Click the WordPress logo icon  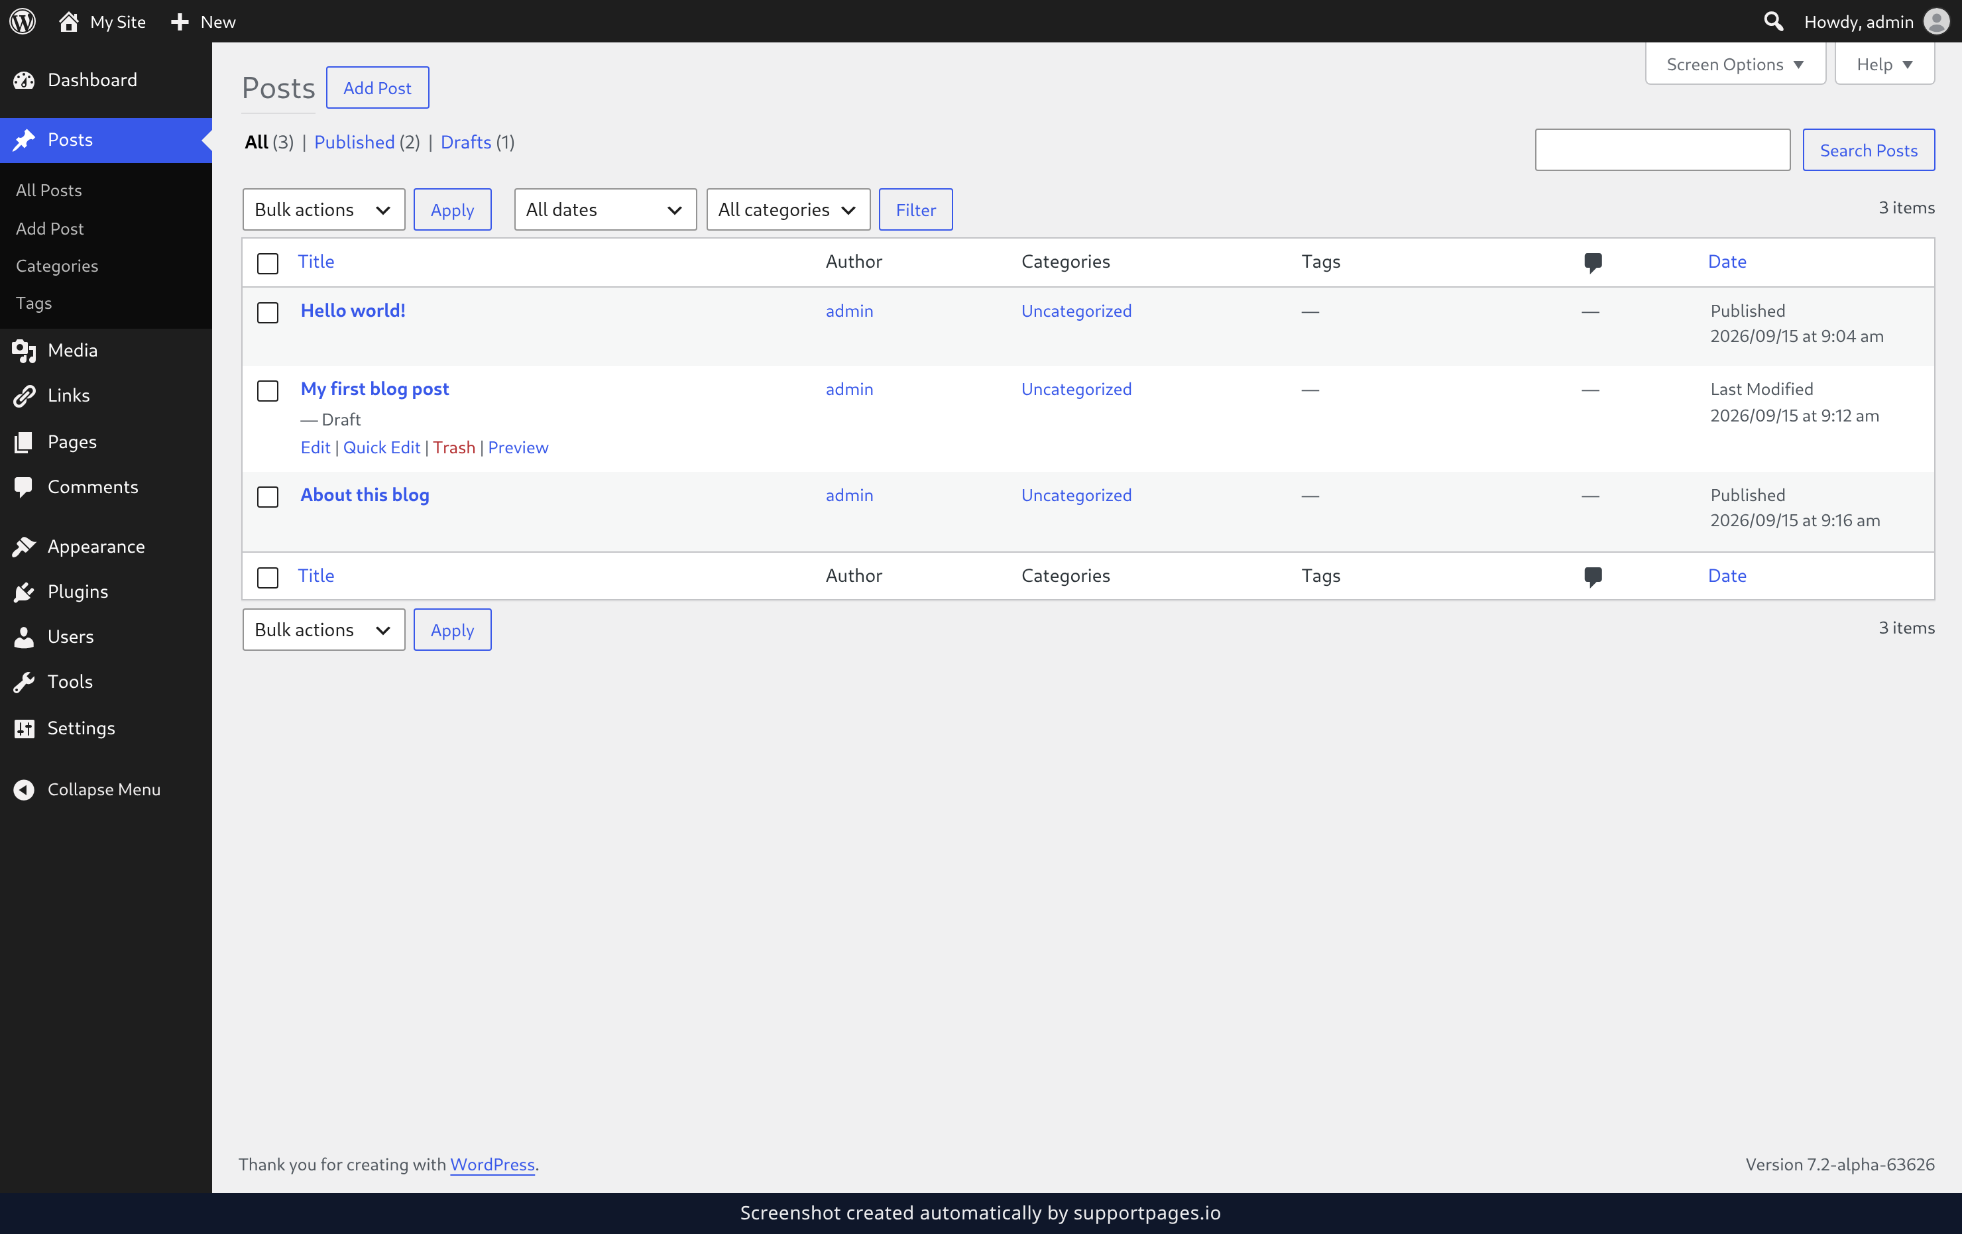pyautogui.click(x=23, y=21)
